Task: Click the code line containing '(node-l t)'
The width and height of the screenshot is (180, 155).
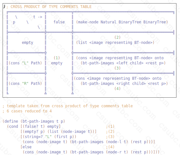Action: click(89, 142)
